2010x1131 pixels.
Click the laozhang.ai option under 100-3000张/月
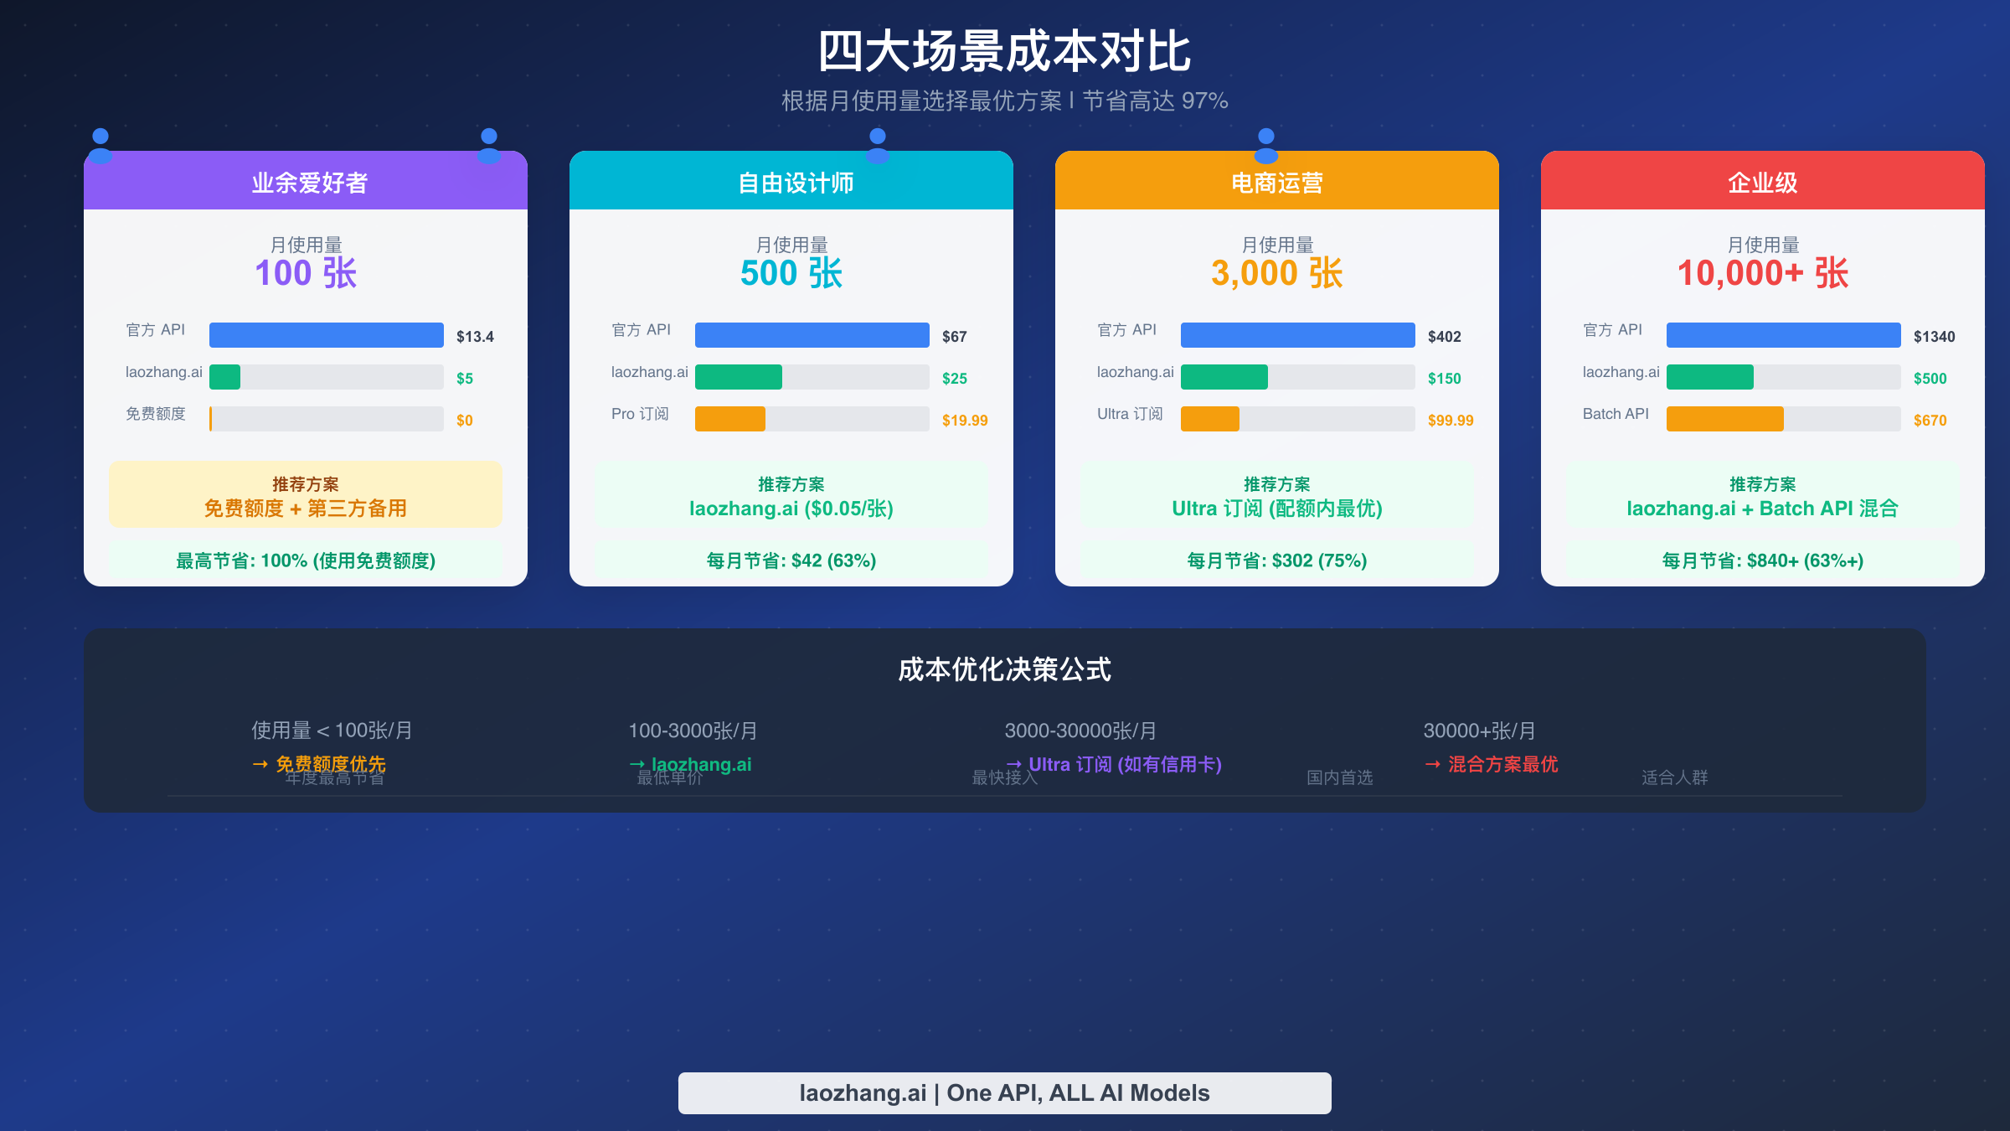point(700,764)
